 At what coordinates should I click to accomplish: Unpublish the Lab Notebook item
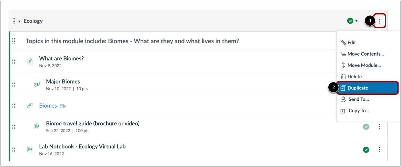point(366,149)
